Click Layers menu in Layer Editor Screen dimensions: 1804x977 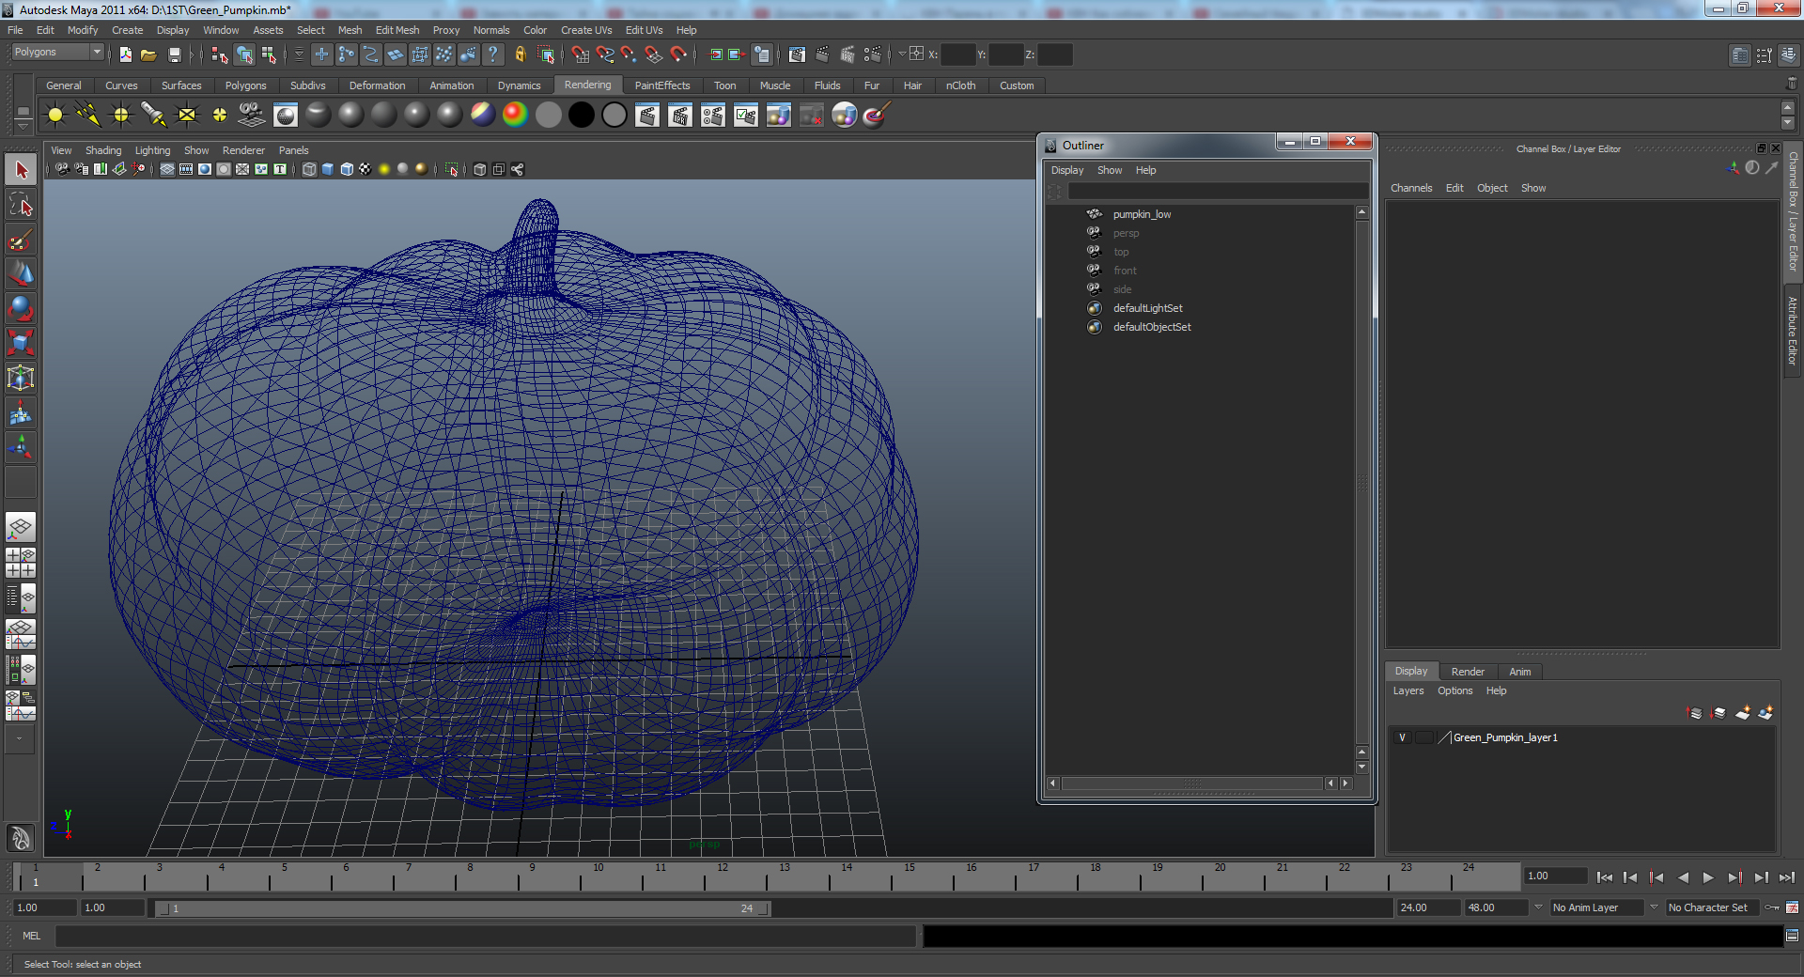point(1407,690)
